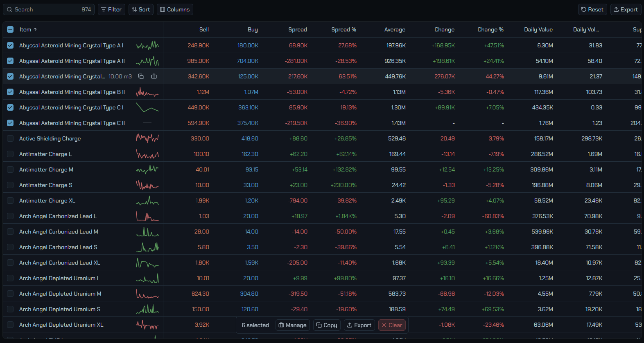Viewport: 644px width, 343px height.
Task: Clear the current selection
Action: point(392,325)
